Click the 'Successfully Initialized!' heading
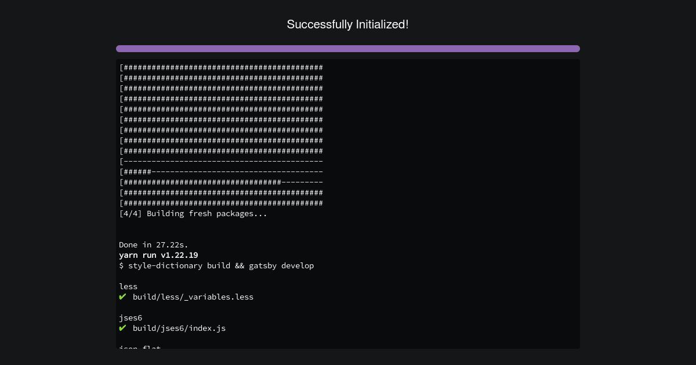 pyautogui.click(x=348, y=24)
